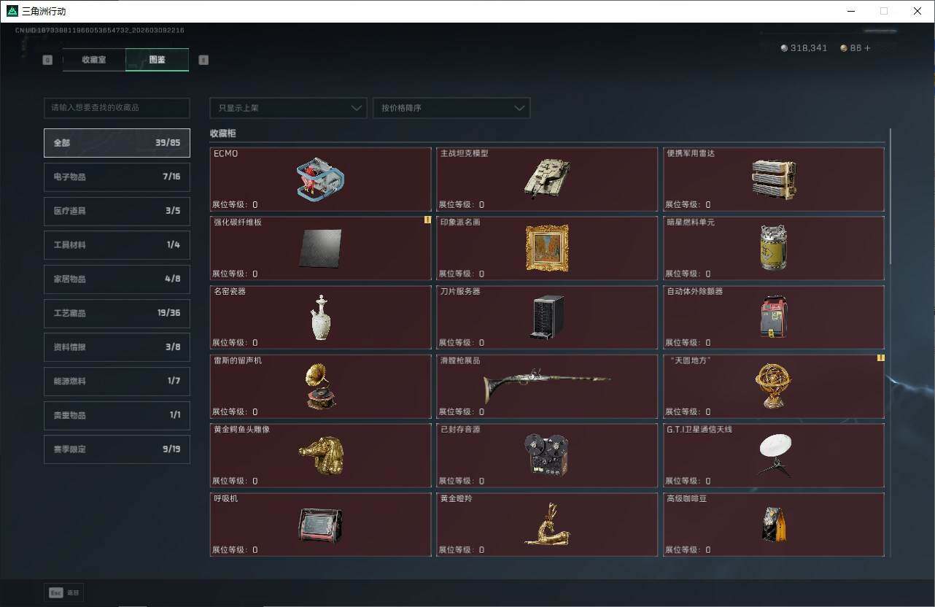Screen dimensions: 935x607
Task: Select the 医疗道具 category
Action: click(117, 211)
